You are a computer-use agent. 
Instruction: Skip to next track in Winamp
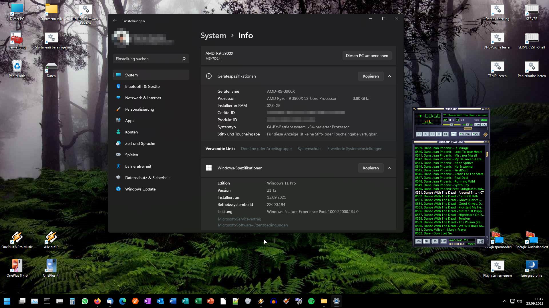(445, 134)
